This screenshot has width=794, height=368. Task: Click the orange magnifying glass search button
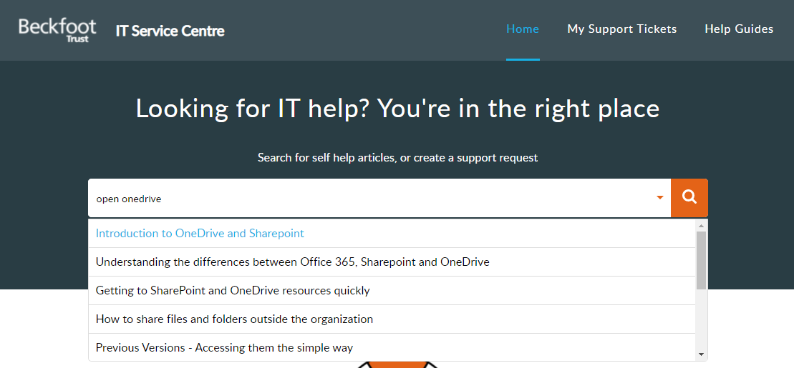click(x=689, y=198)
